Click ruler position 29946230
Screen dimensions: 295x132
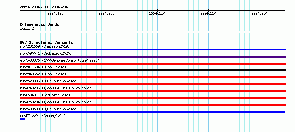click(x=259, y=13)
